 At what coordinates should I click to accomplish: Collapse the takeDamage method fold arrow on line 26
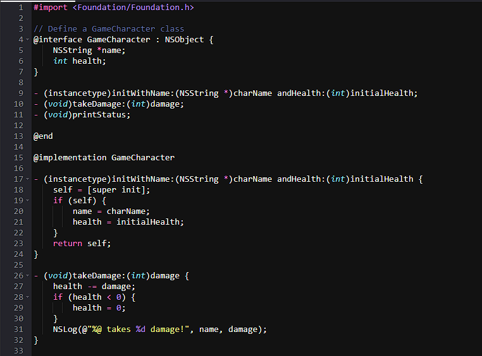27,276
